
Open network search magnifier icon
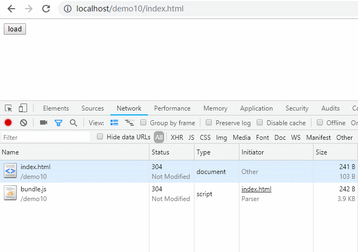[73, 123]
